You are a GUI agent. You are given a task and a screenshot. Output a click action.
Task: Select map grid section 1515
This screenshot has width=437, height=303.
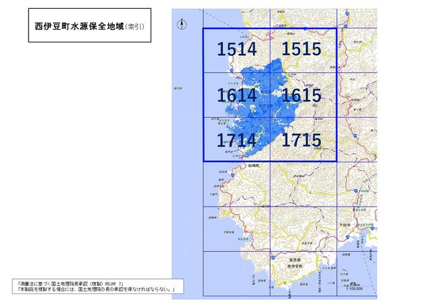pyautogui.click(x=301, y=49)
